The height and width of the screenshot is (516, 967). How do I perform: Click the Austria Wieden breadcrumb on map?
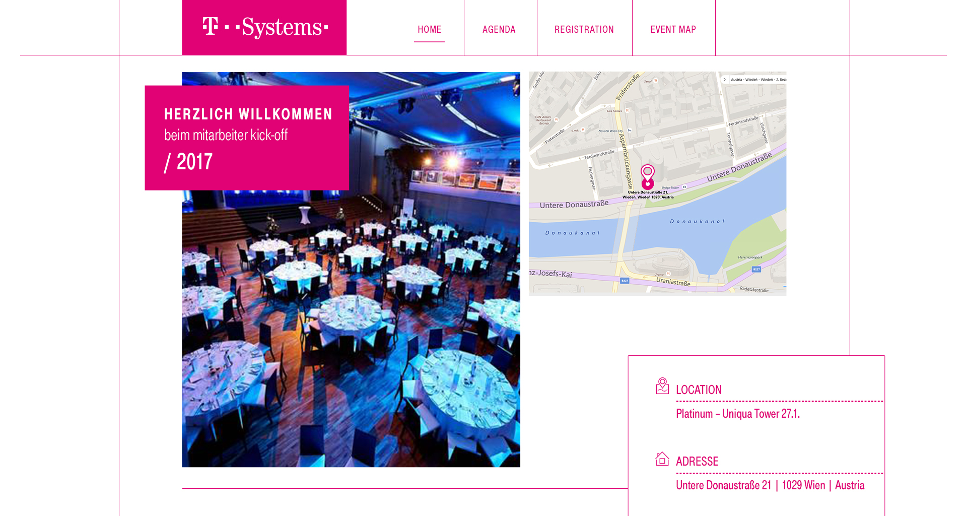click(758, 80)
